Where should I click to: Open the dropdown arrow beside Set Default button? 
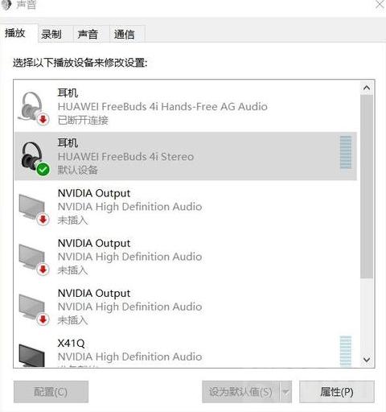click(285, 392)
